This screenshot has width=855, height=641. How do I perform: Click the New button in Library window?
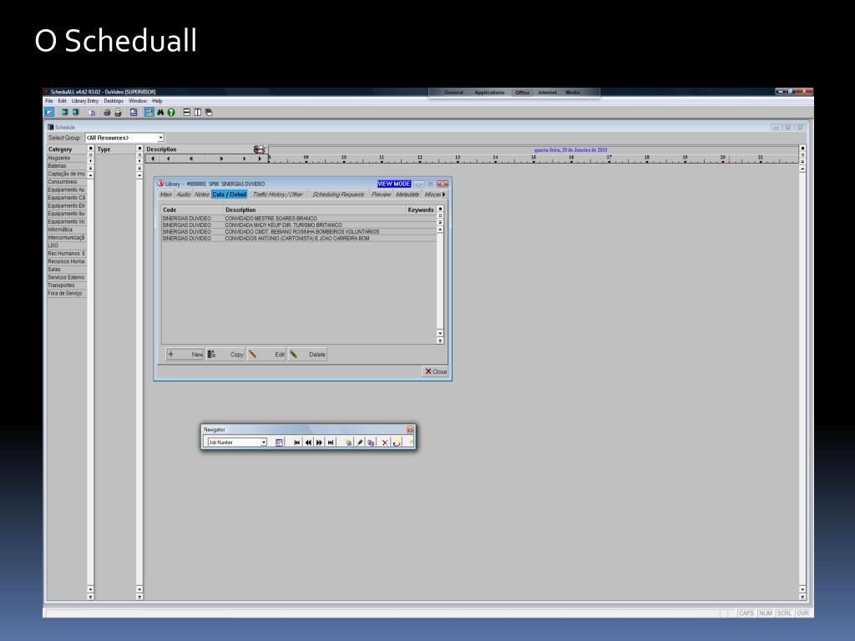(x=185, y=354)
